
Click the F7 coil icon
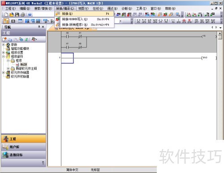(x=160, y=21)
